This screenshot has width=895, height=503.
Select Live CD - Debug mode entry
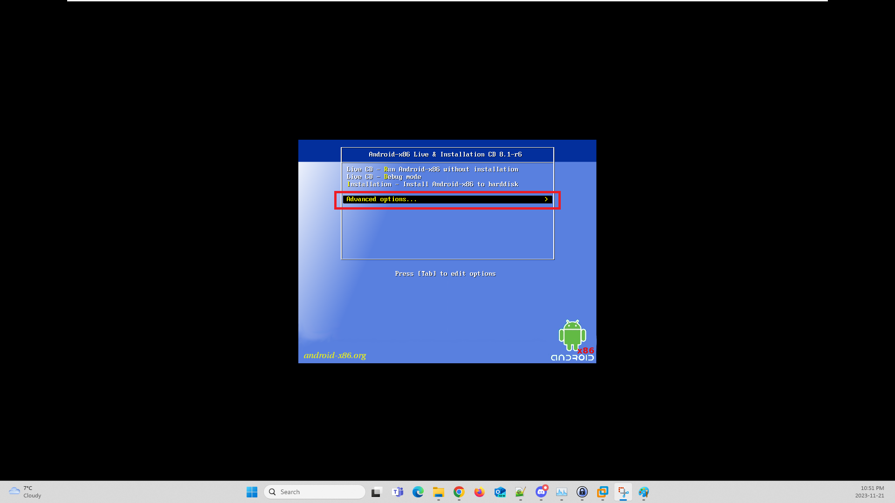click(x=384, y=177)
